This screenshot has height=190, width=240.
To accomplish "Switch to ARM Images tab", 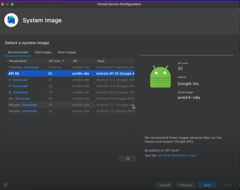I will pyautogui.click(x=43, y=52).
